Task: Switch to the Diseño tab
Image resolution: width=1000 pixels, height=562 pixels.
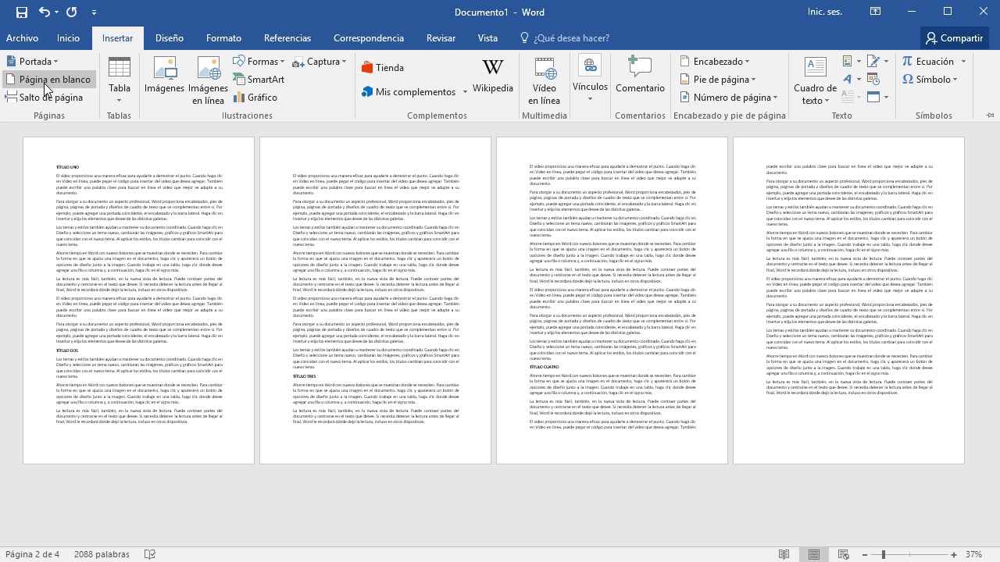Action: 169,37
